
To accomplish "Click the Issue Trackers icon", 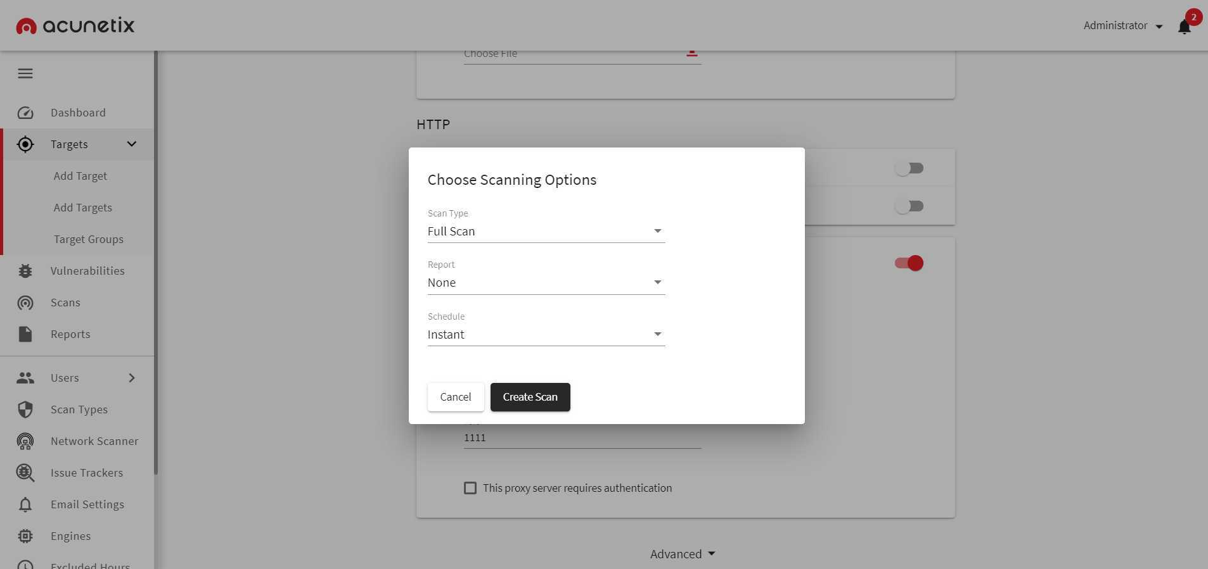I will [x=25, y=473].
